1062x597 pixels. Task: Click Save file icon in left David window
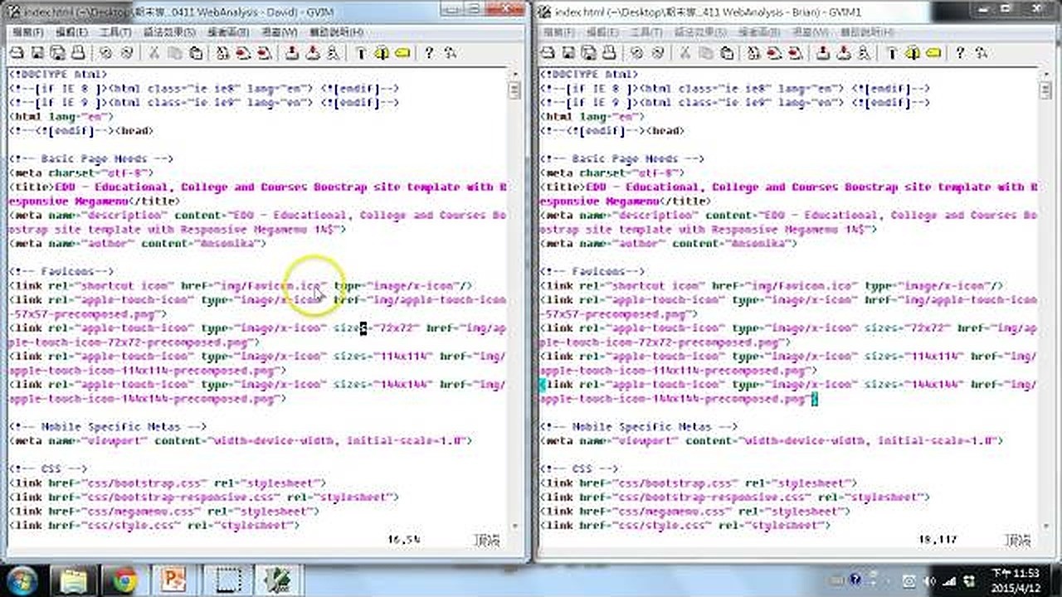pyautogui.click(x=37, y=52)
